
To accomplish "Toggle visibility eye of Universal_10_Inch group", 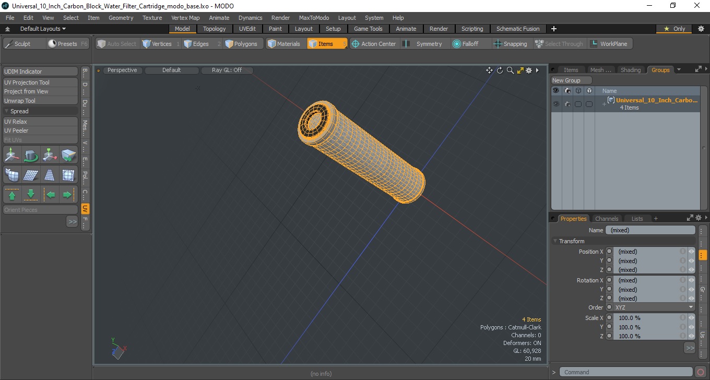I will tap(556, 104).
